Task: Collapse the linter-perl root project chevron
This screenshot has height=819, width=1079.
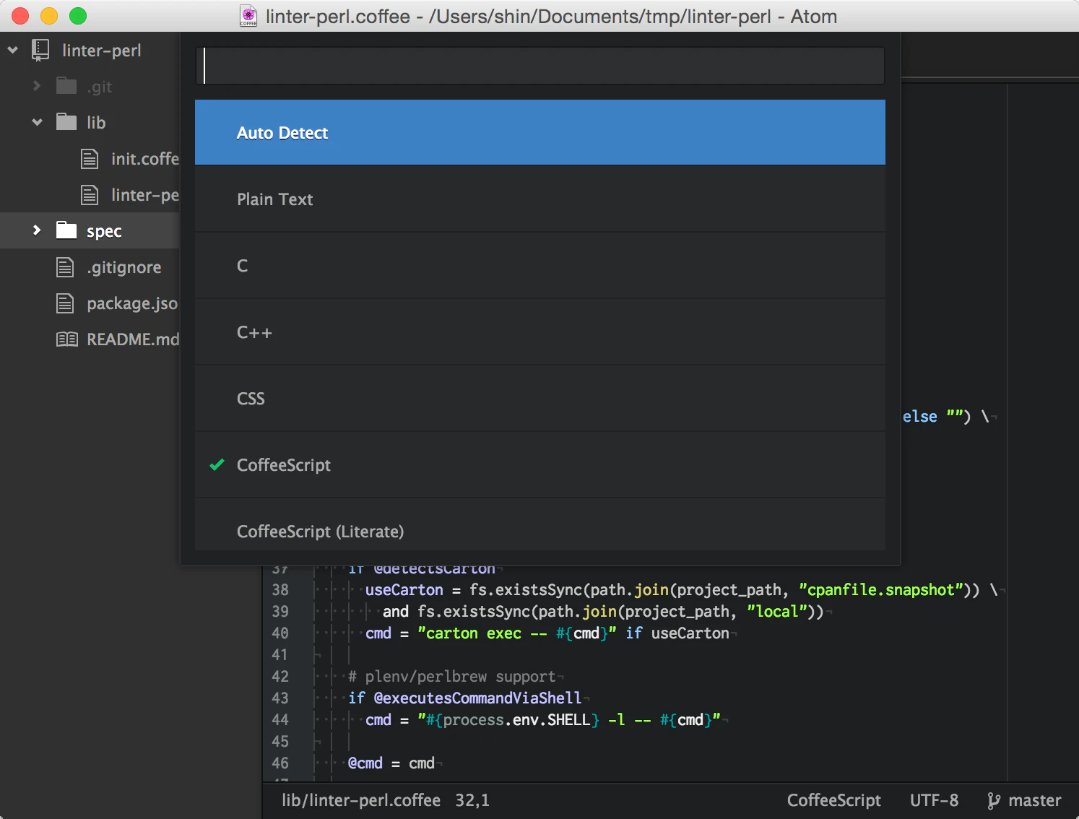Action: 12,50
